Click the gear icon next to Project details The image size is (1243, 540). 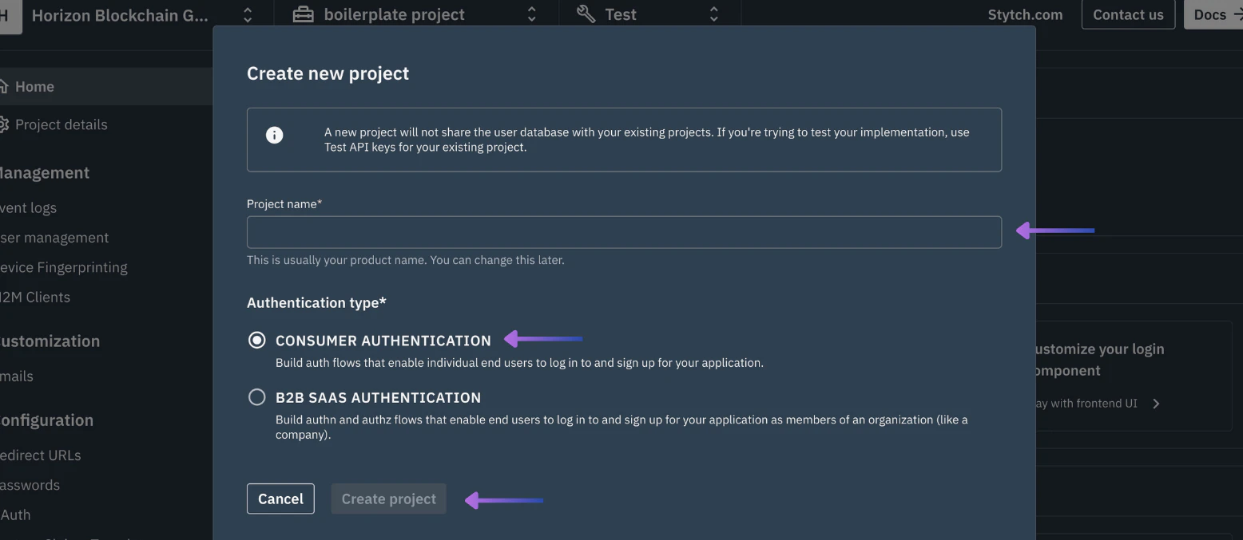coord(6,124)
